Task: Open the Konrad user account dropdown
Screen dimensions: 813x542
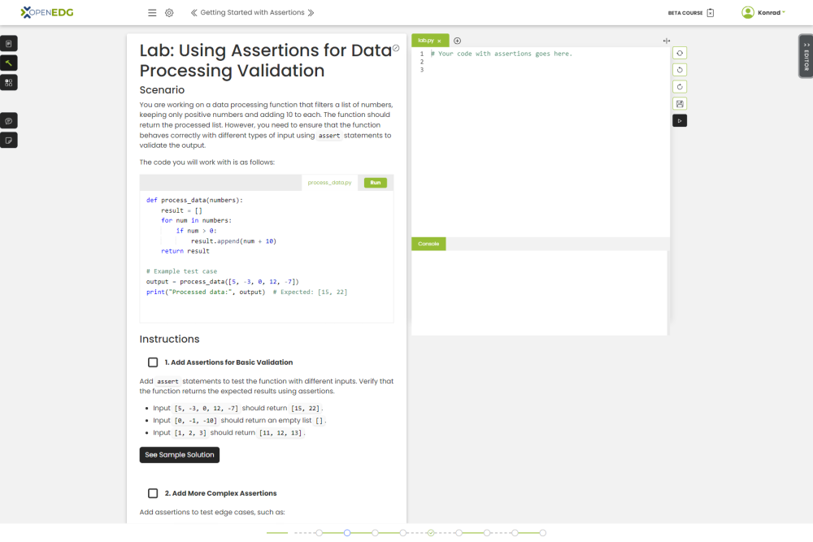Action: tap(763, 13)
